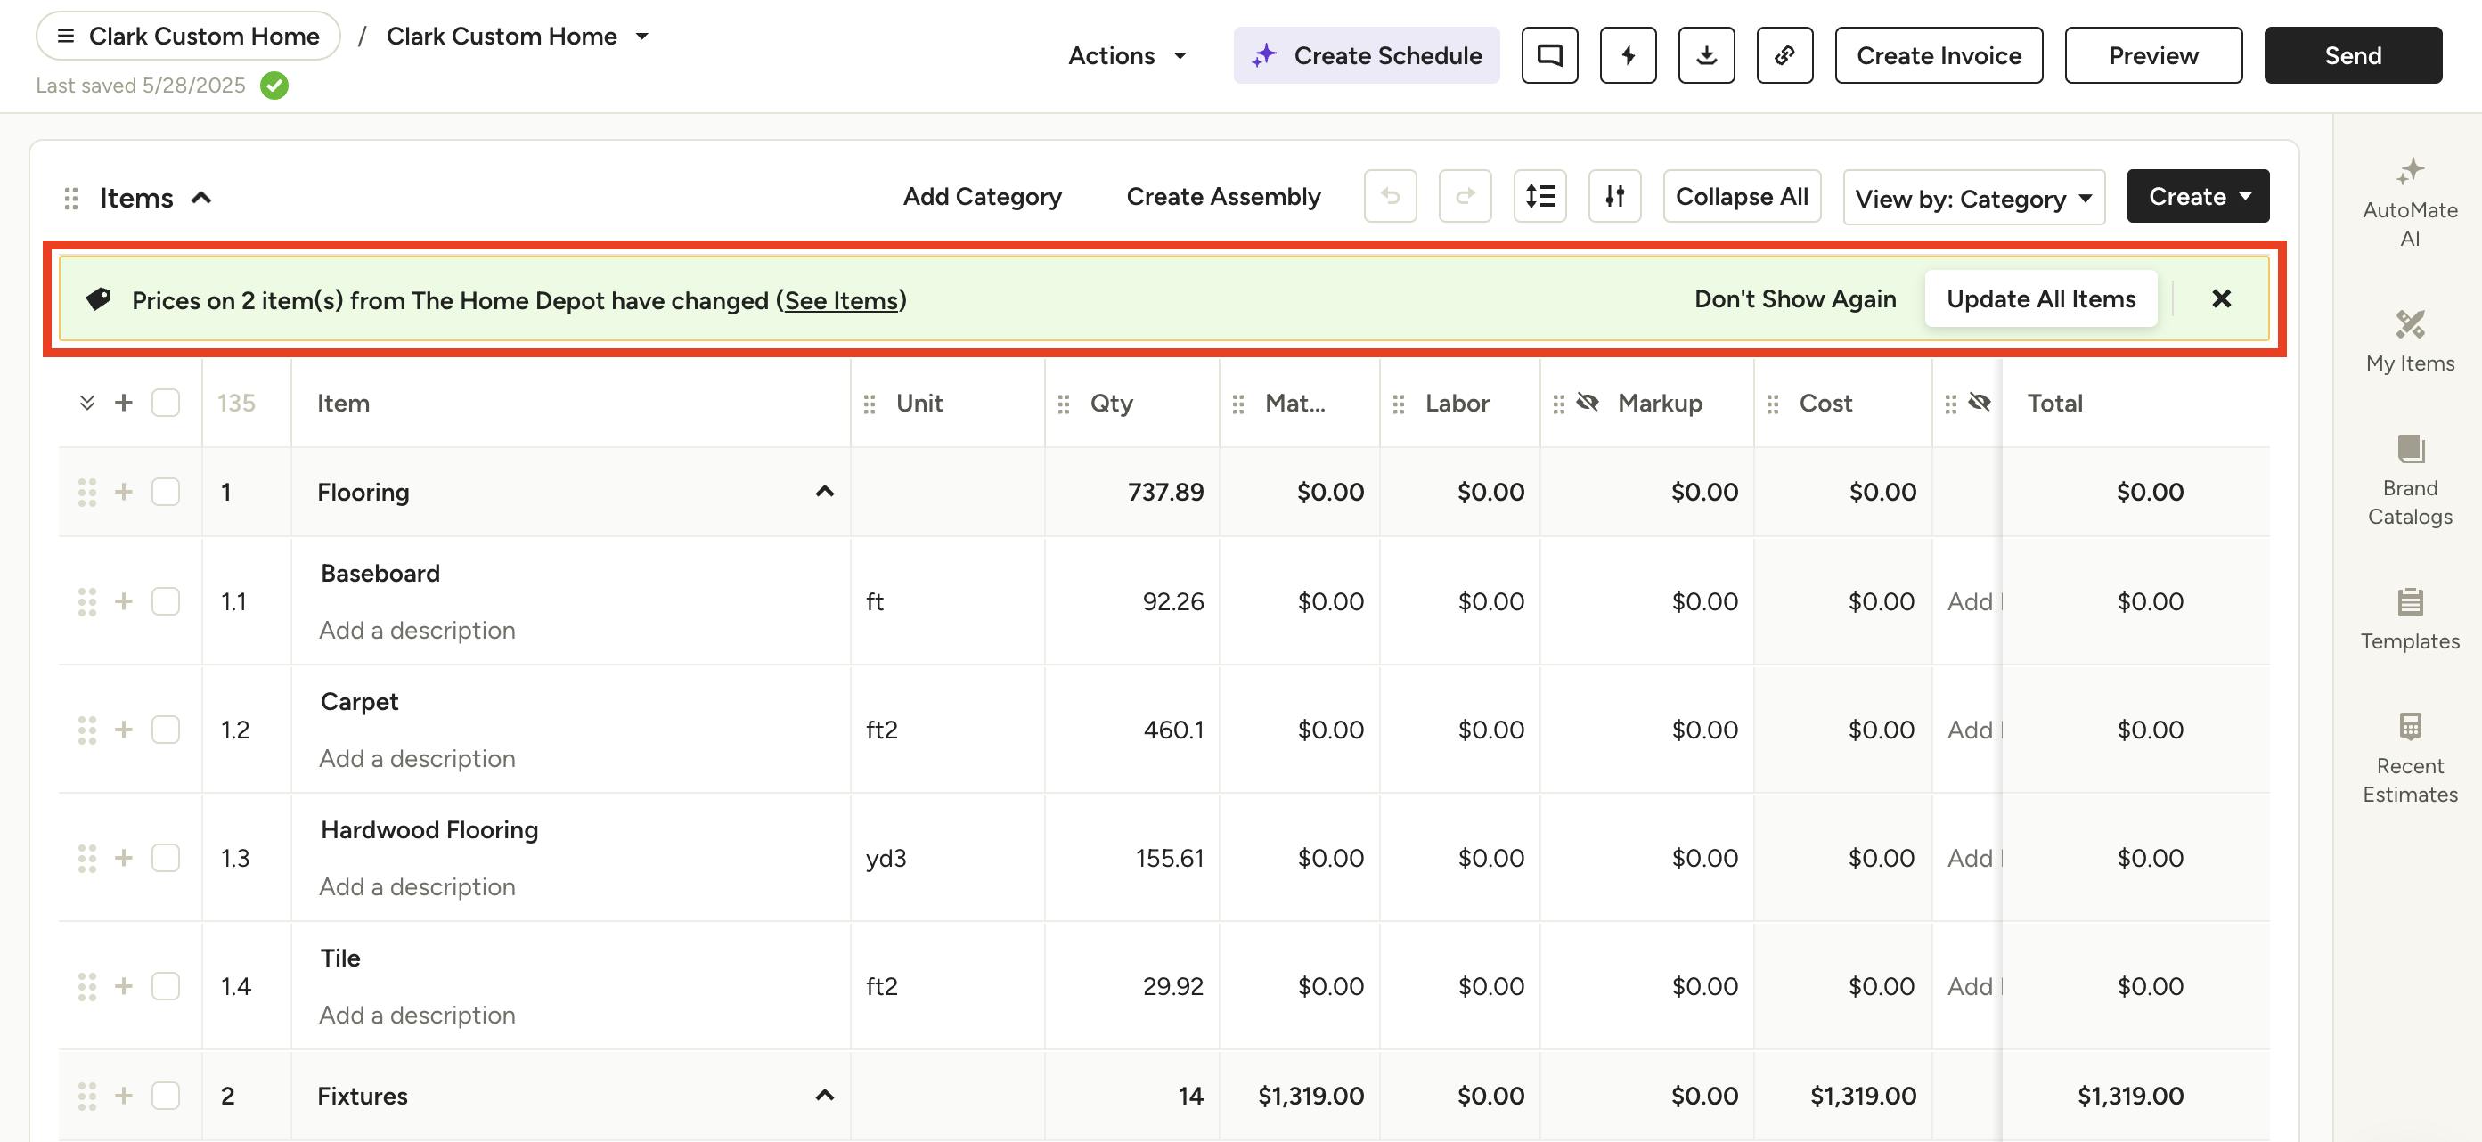Click the copy link icon
This screenshot has height=1142, width=2482.
pos(1784,56)
